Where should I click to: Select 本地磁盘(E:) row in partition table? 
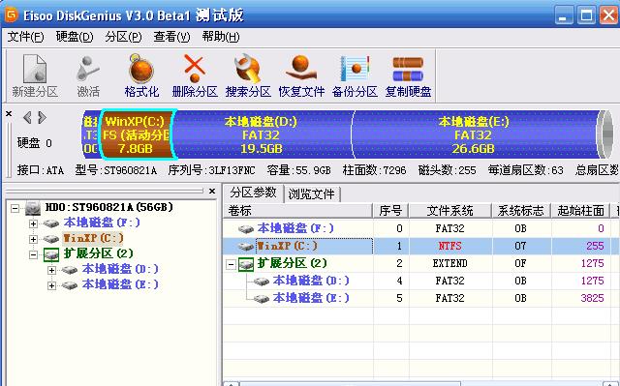click(x=421, y=298)
